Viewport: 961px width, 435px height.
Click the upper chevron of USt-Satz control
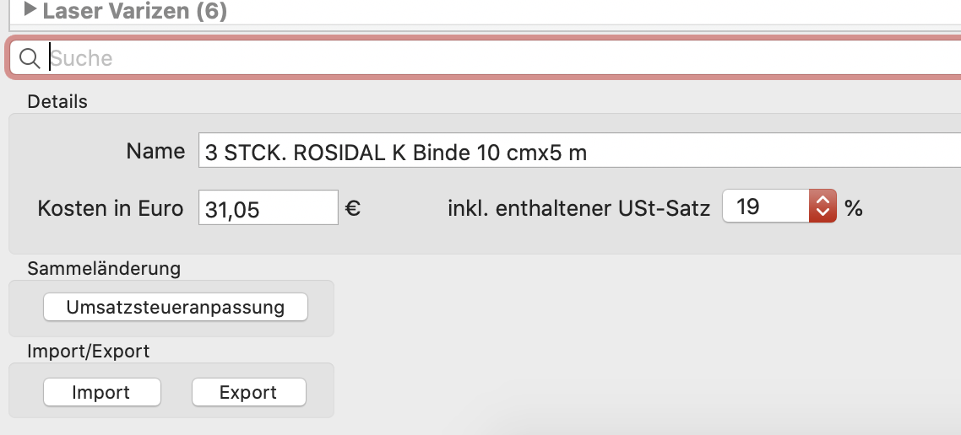pyautogui.click(x=823, y=199)
